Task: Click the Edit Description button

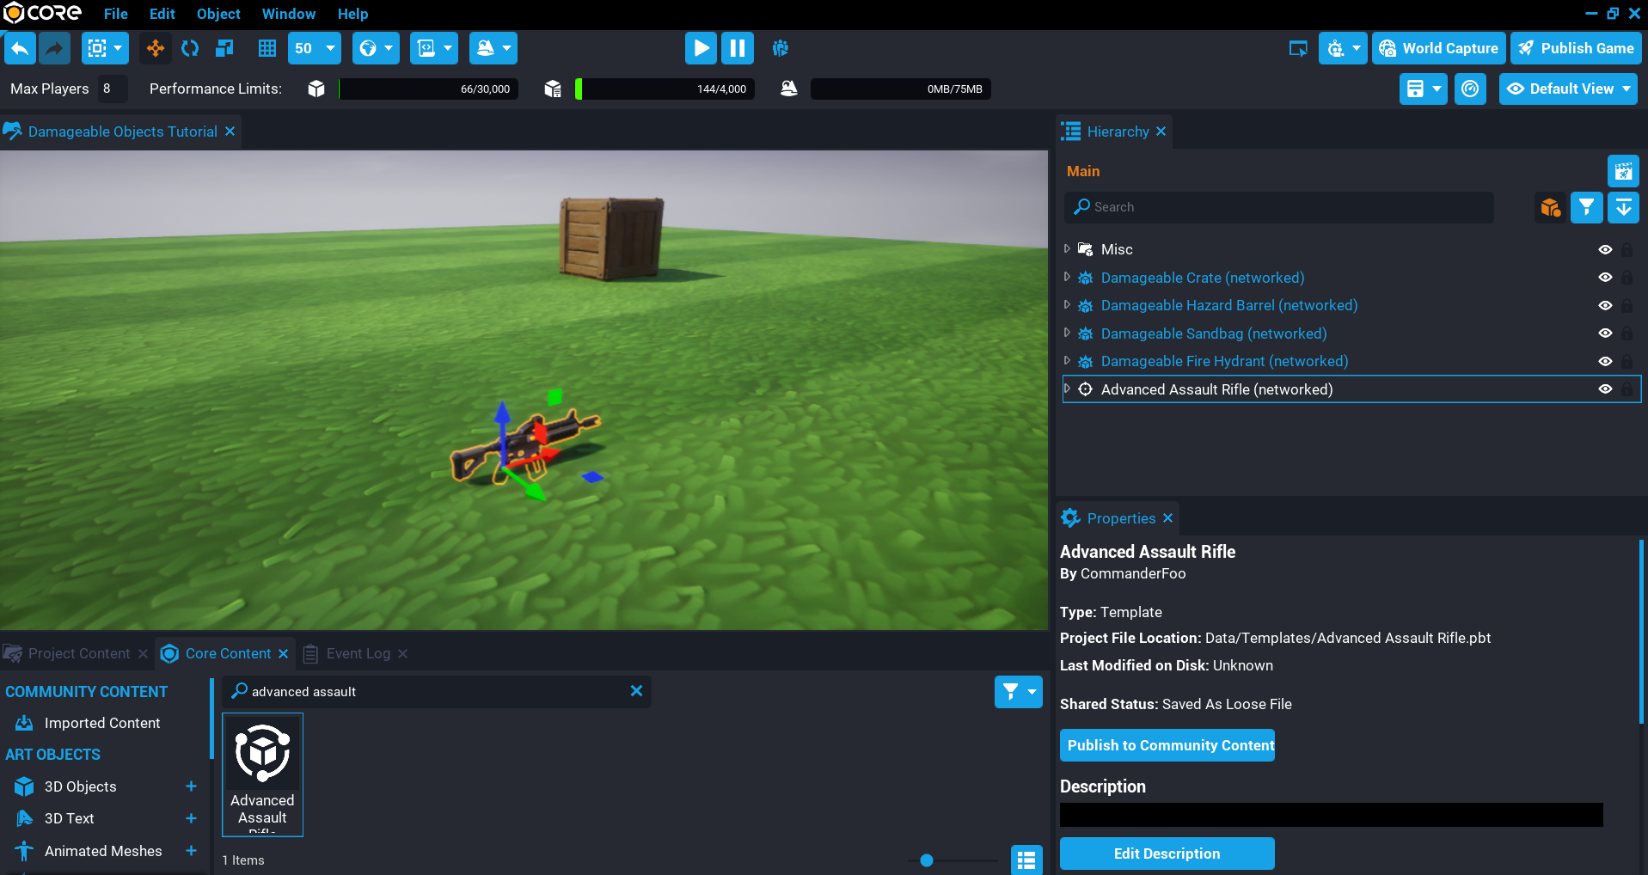Action: pyautogui.click(x=1167, y=854)
